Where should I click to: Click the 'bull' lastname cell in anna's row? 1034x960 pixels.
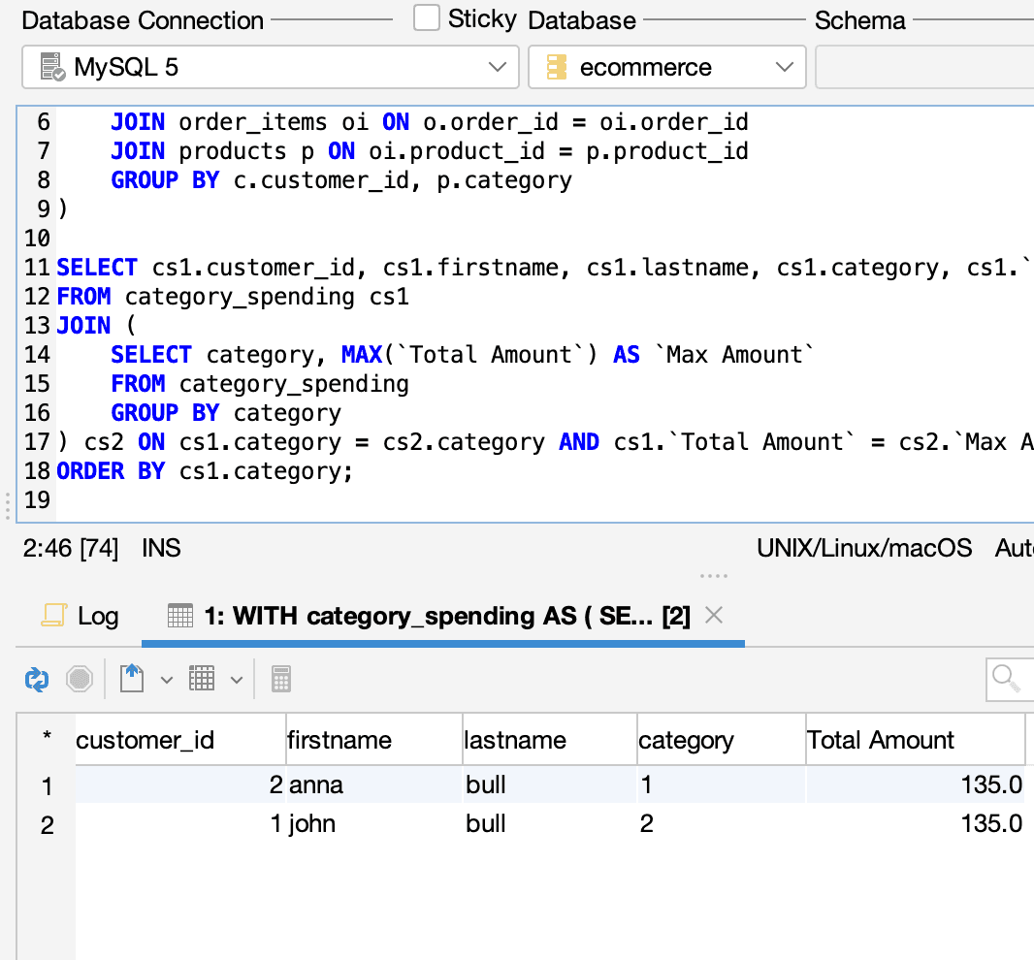549,784
